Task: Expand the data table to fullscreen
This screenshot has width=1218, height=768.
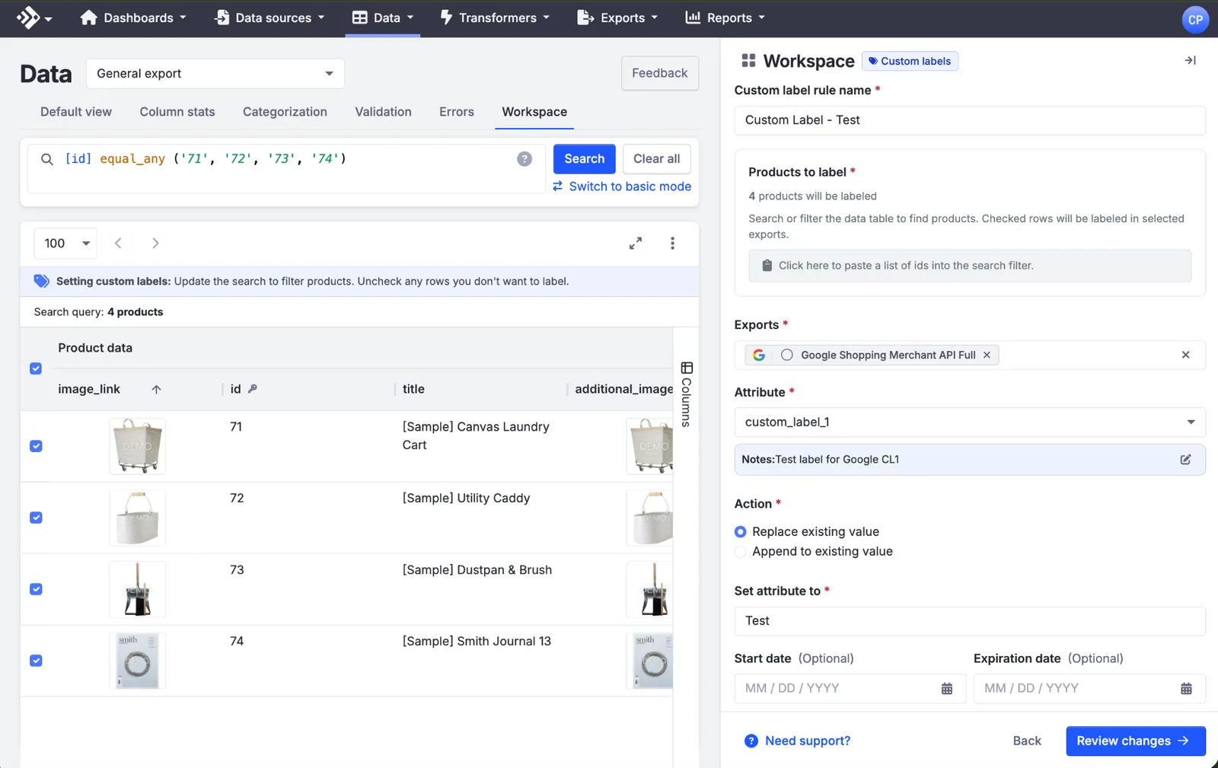Action: [x=636, y=244]
